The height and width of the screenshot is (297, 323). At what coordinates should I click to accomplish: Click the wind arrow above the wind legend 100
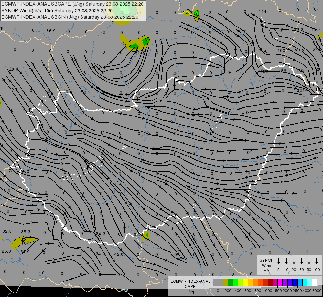317,261
